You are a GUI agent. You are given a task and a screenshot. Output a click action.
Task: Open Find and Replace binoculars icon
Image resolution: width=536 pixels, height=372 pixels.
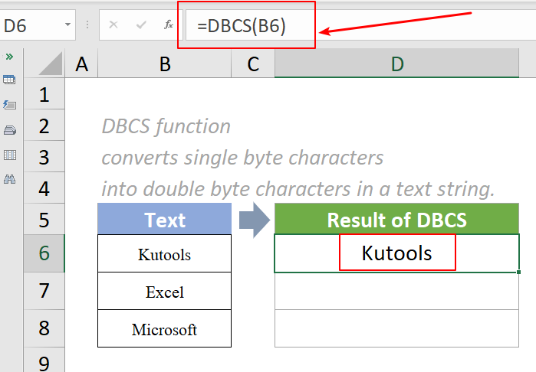10,180
